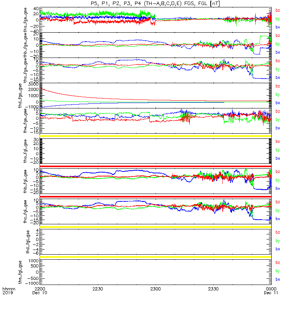Select the the_fgl_gse y-axis label
Image resolution: width=291 pixels, height=311 pixels.
[20, 272]
